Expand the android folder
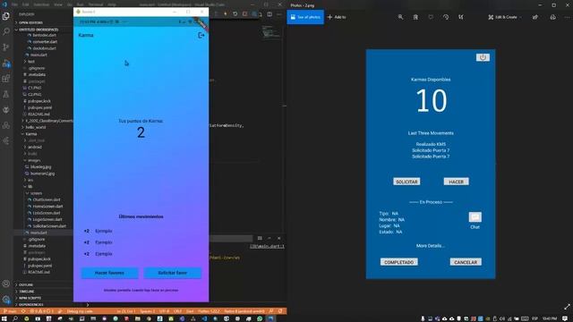Screen dimensions: 573x322 35,147
